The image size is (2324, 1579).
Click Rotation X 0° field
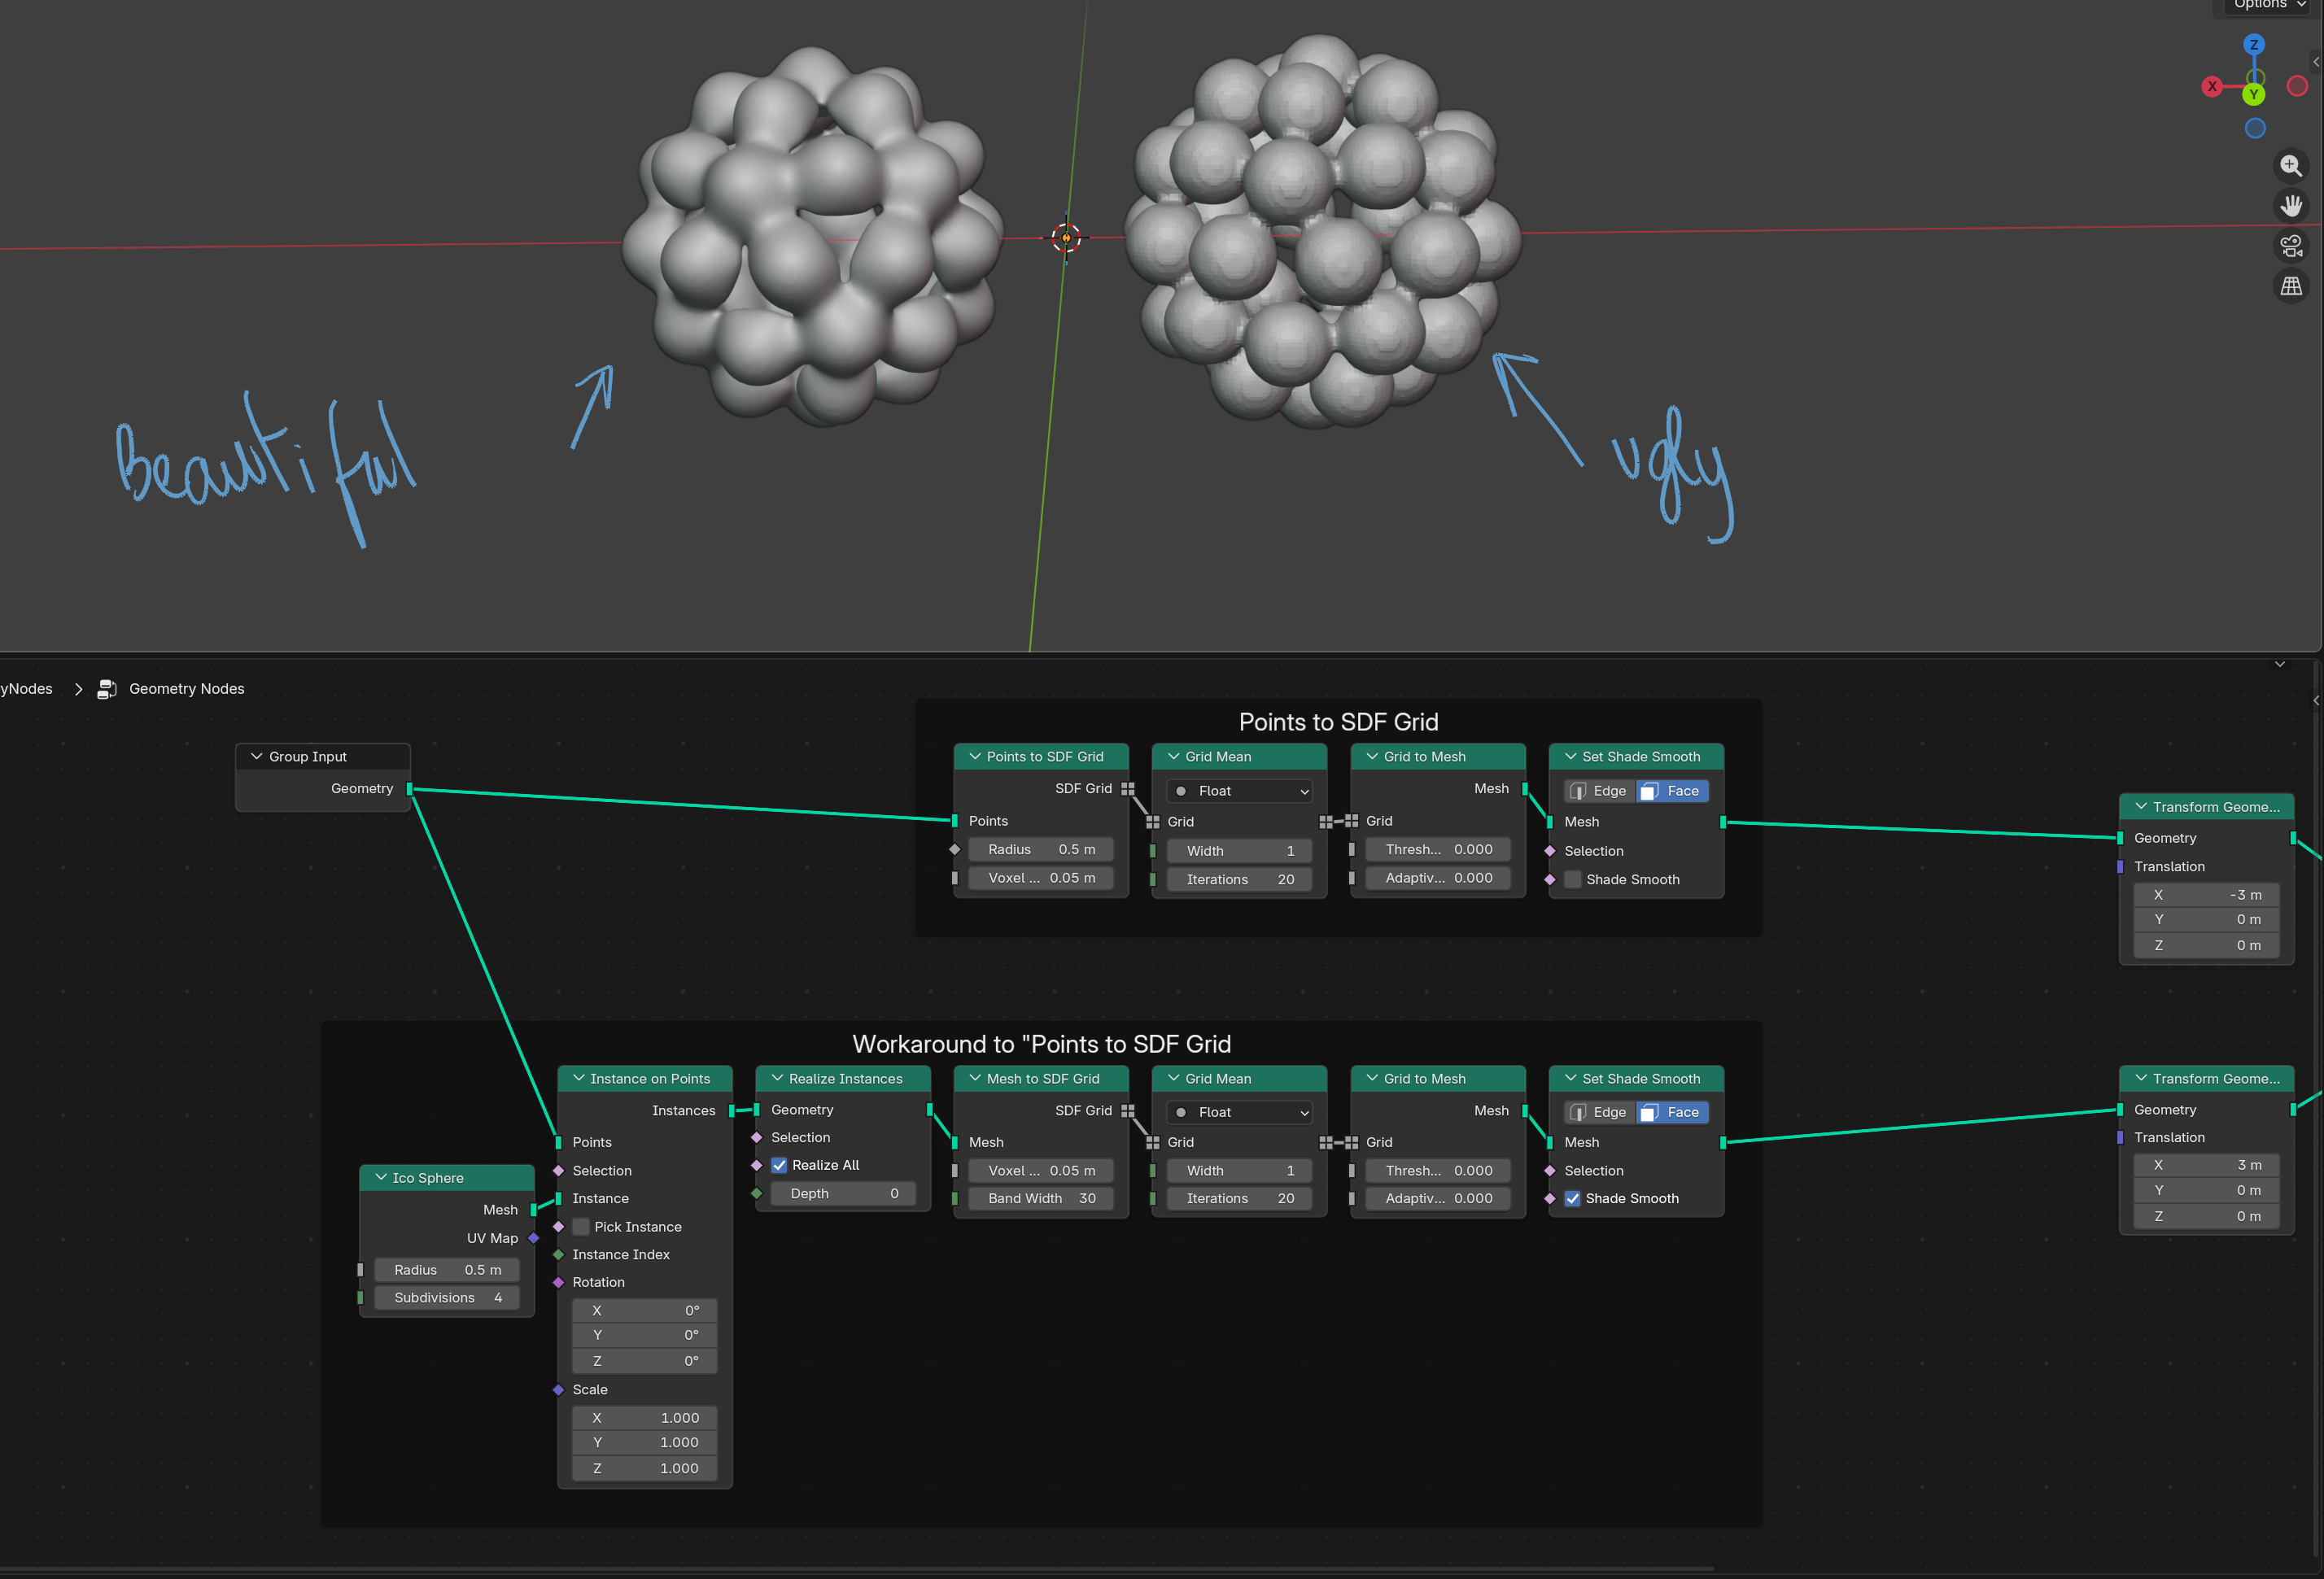645,1311
